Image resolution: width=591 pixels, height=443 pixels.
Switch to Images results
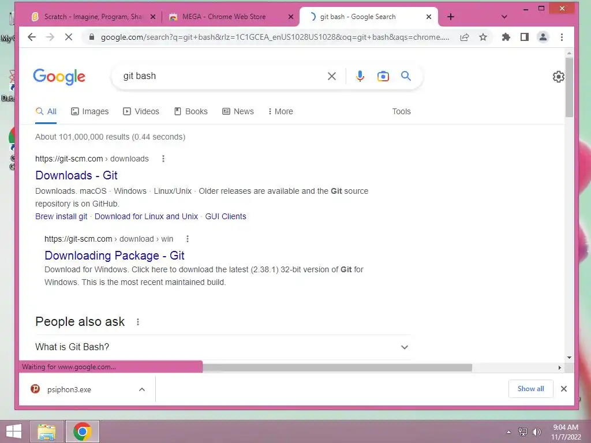tap(89, 111)
